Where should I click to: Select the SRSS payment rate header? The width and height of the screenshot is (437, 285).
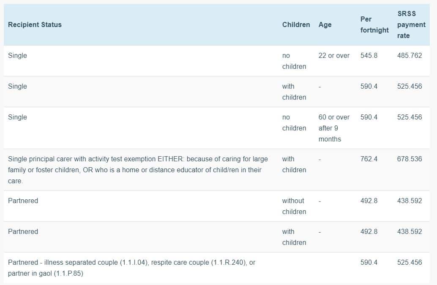pyautogui.click(x=411, y=24)
